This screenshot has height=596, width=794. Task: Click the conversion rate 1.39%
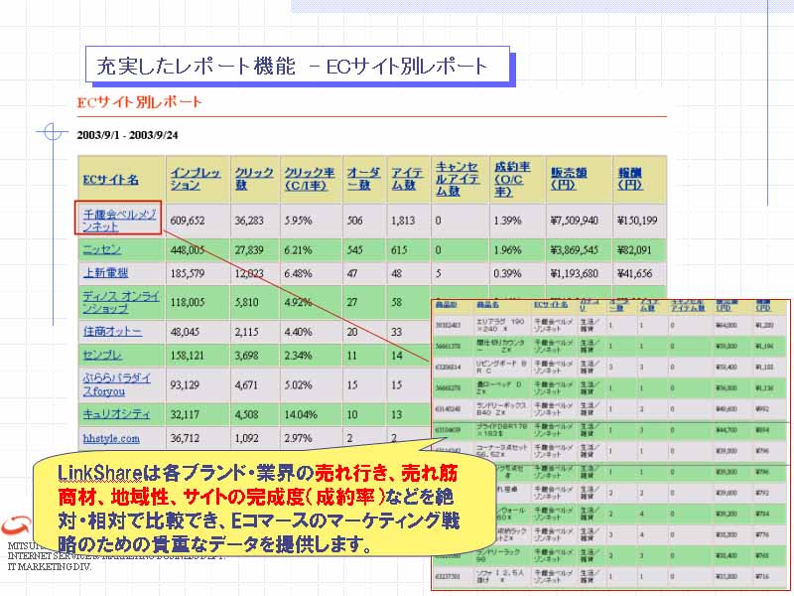[x=507, y=221]
